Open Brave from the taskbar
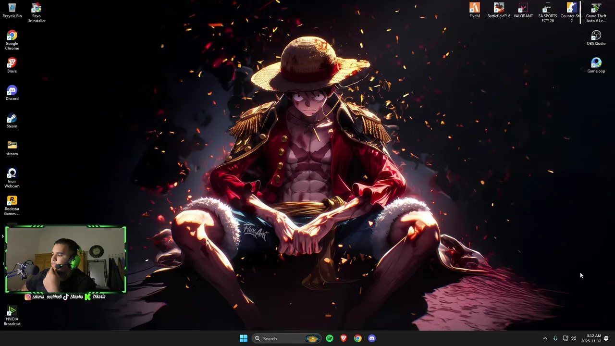 344,338
